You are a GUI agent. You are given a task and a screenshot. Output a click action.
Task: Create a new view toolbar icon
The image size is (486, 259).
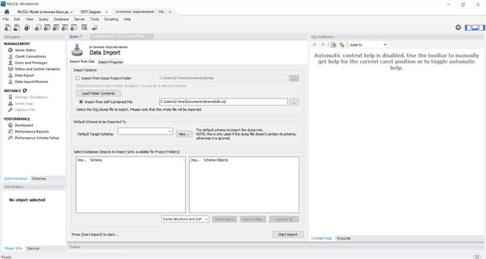56,28
